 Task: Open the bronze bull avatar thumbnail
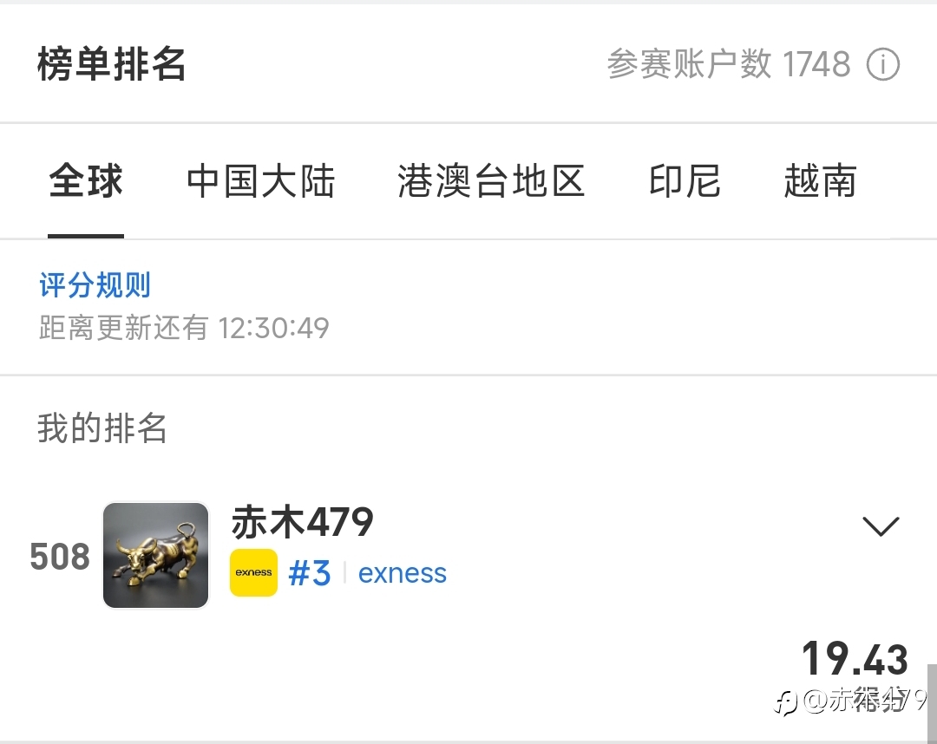pos(156,555)
